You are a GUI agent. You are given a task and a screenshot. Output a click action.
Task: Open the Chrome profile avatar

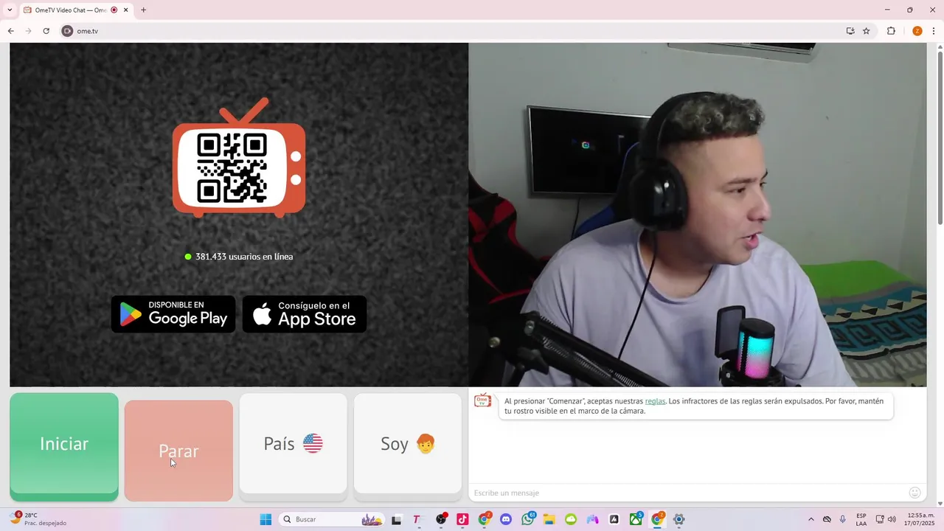917,31
